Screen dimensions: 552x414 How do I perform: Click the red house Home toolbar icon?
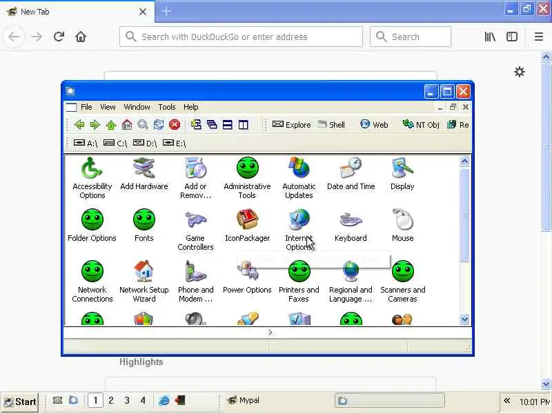click(x=127, y=125)
